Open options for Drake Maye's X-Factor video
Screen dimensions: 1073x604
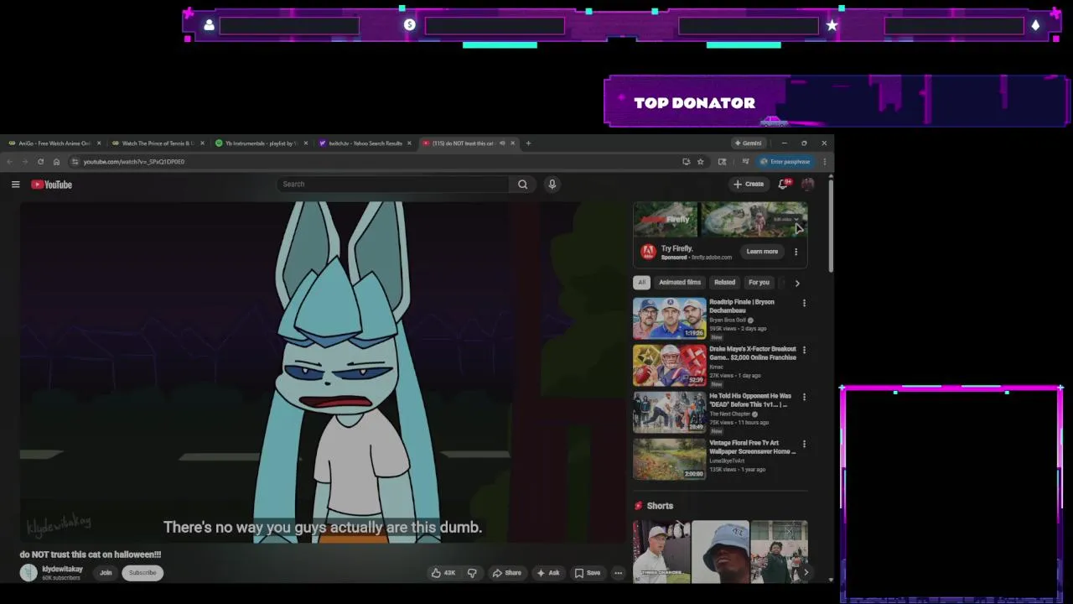(x=804, y=351)
